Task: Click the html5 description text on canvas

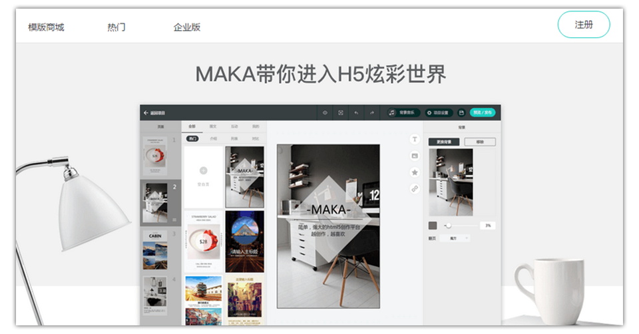Action: [328, 231]
